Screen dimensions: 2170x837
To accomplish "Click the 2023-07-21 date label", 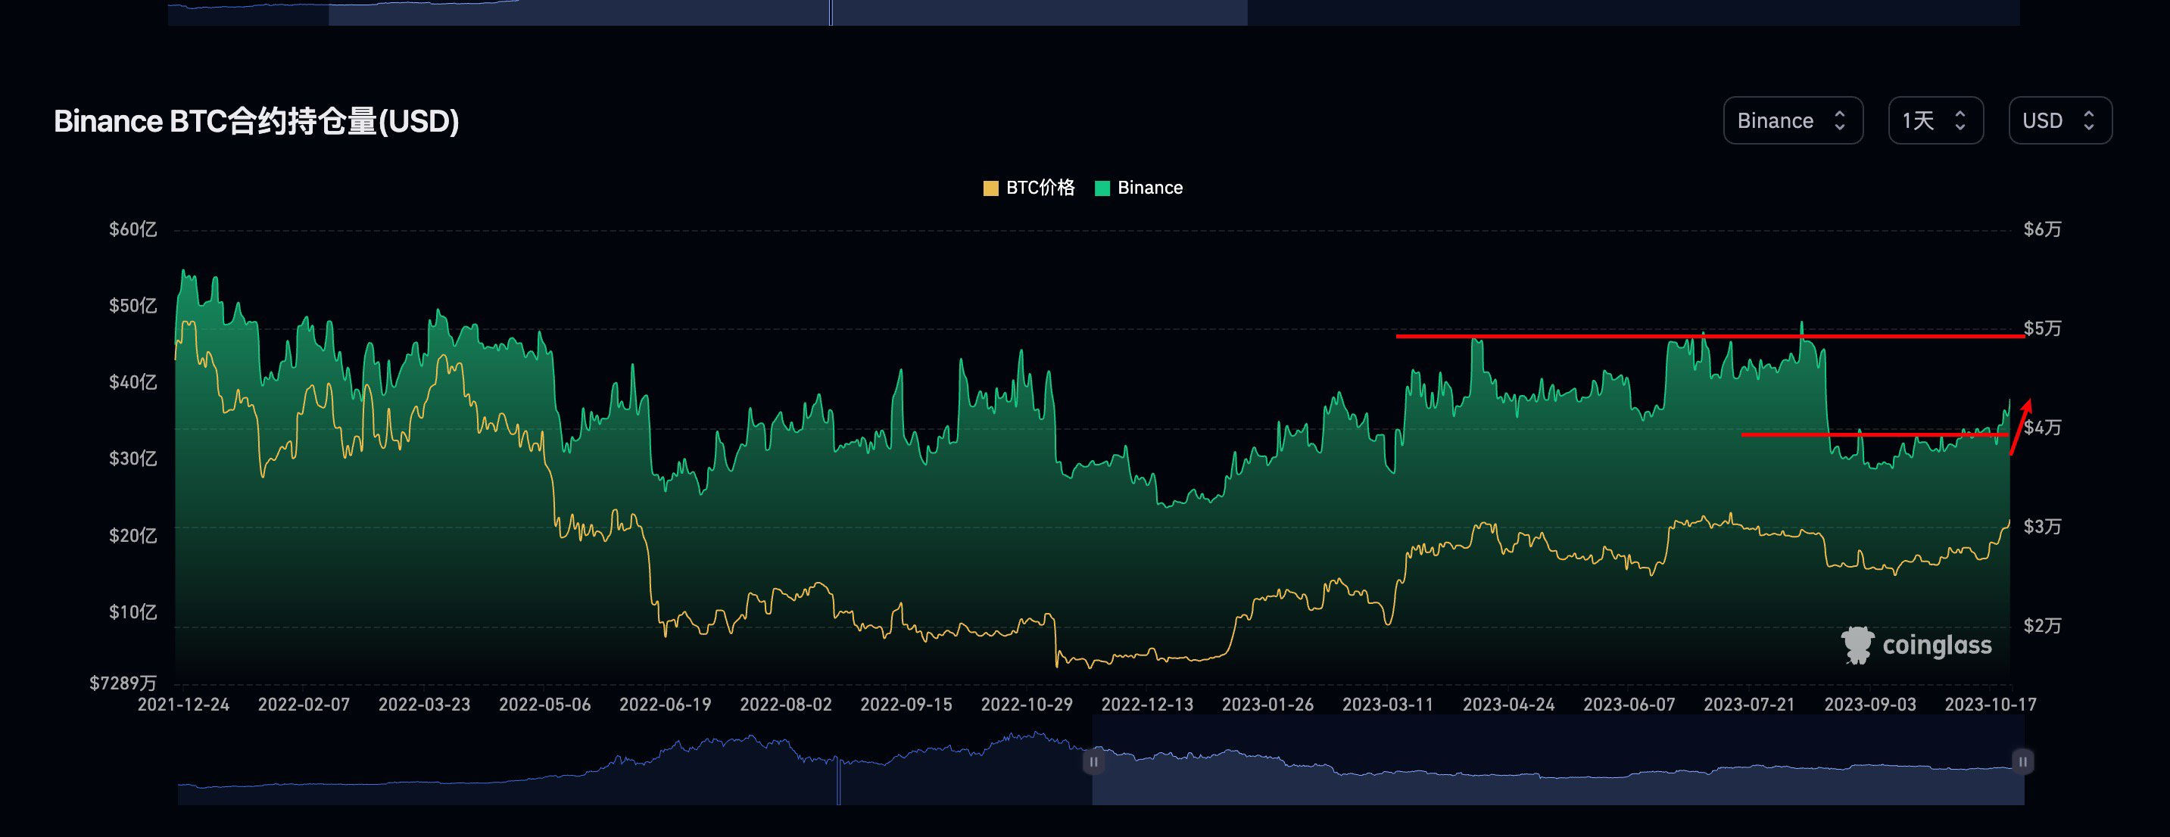I will click(1750, 705).
